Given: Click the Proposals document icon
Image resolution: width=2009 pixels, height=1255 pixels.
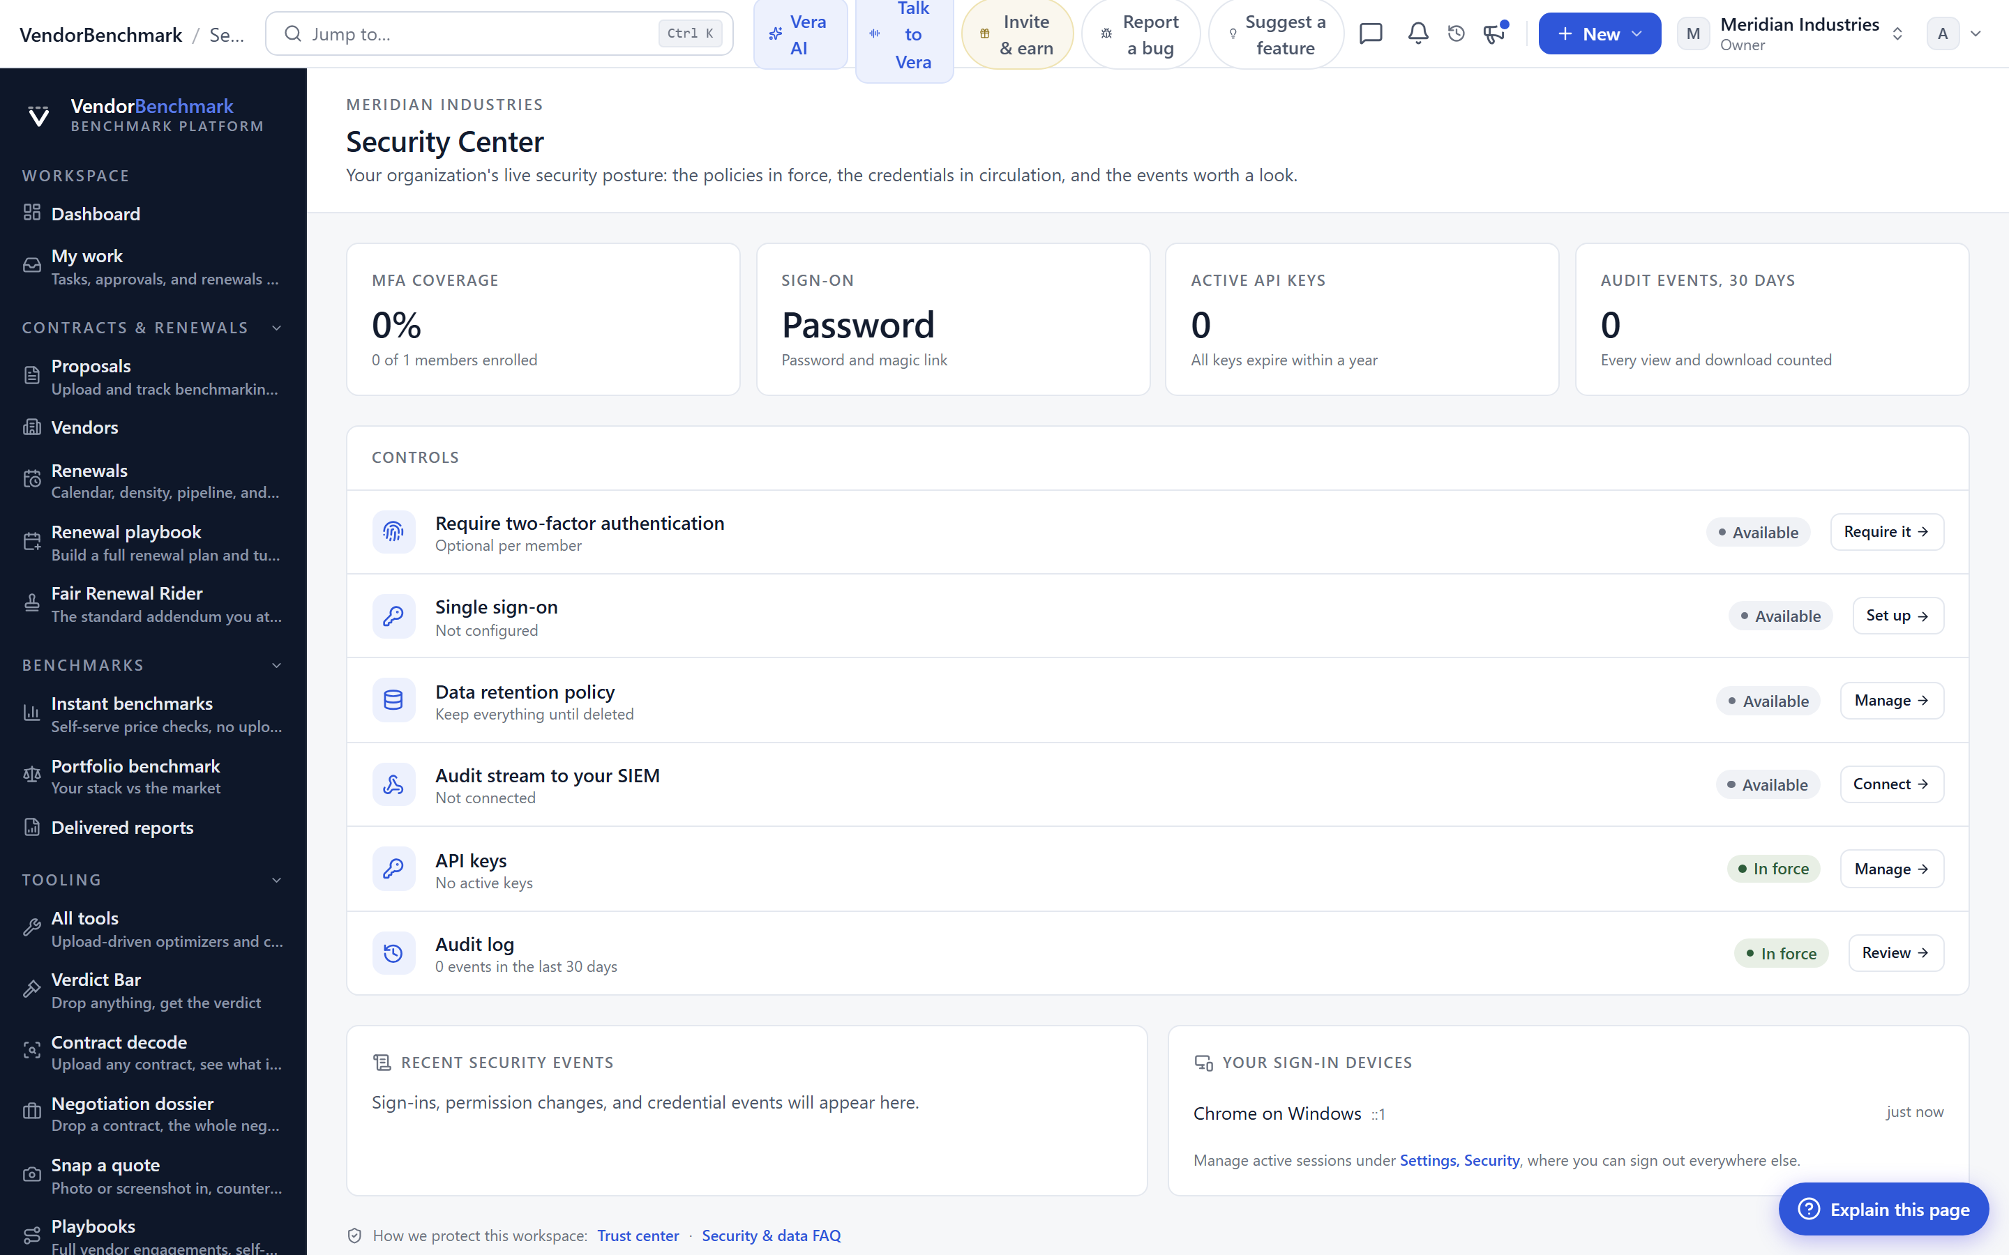Looking at the screenshot, I should click(31, 376).
